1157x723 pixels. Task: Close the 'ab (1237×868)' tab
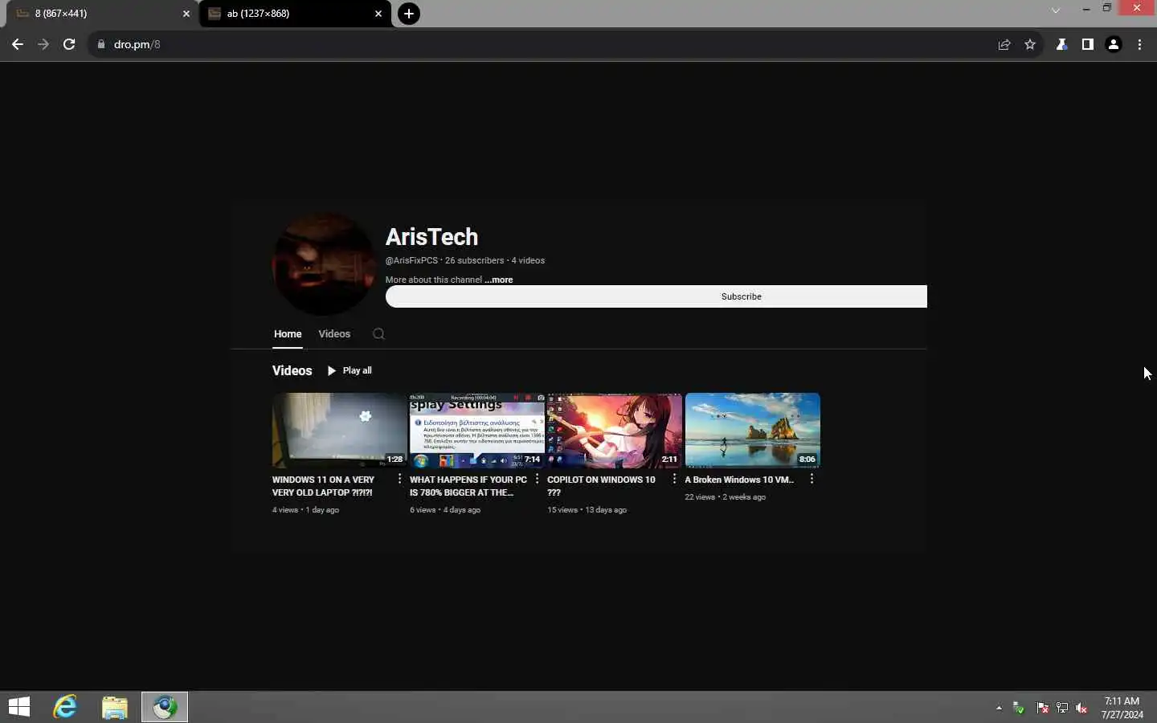tap(378, 14)
